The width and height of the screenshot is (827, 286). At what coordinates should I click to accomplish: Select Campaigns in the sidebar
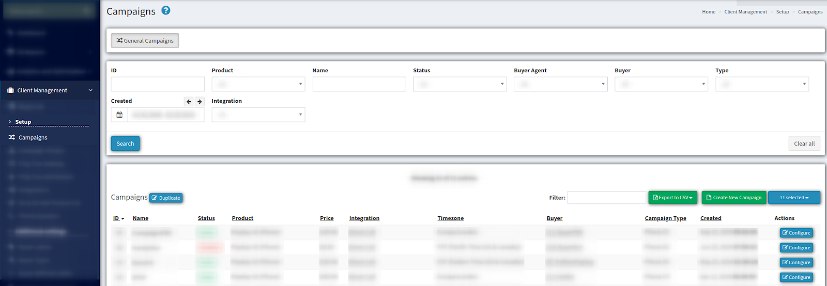point(33,138)
